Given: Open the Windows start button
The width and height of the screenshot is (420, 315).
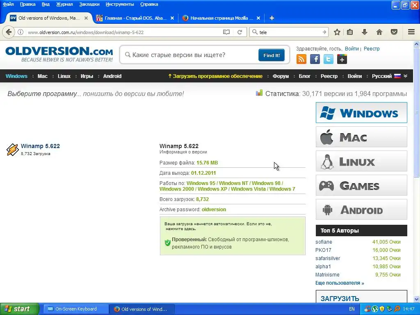Looking at the screenshot, I should pos(19,309).
